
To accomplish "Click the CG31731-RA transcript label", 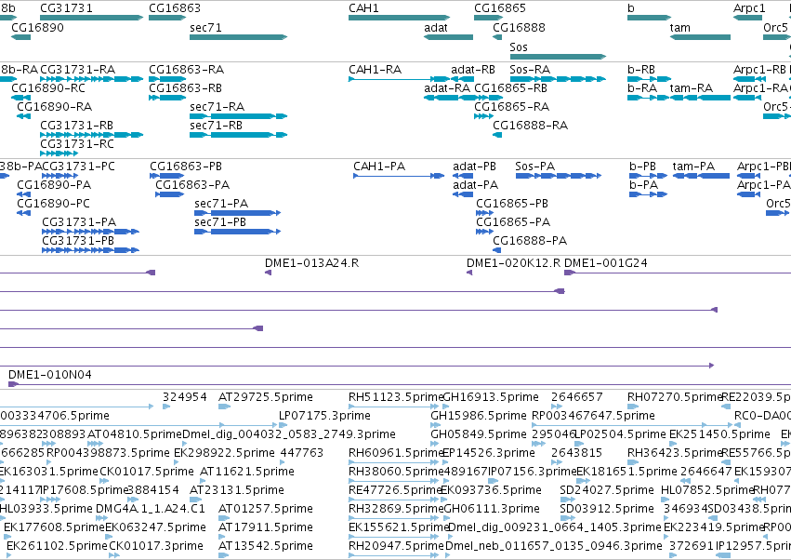I will click(x=78, y=69).
